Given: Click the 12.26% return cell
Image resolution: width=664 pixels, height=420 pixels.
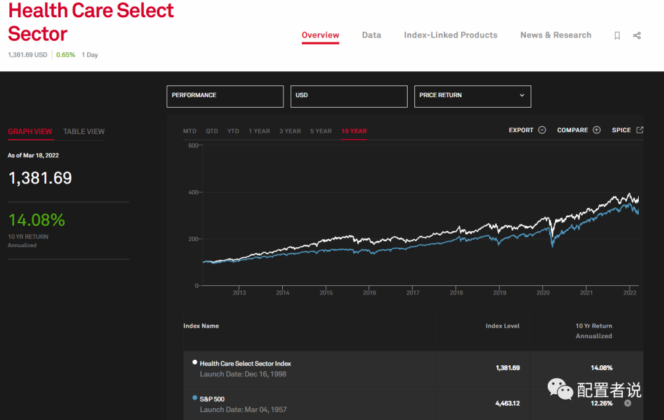Looking at the screenshot, I should (602, 403).
